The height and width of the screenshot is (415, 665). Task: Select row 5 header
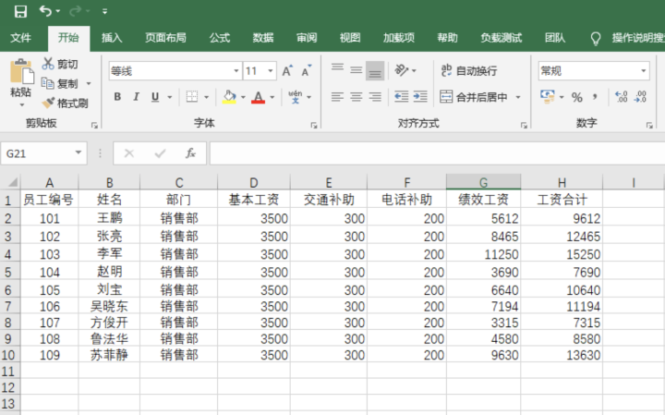click(x=8, y=272)
